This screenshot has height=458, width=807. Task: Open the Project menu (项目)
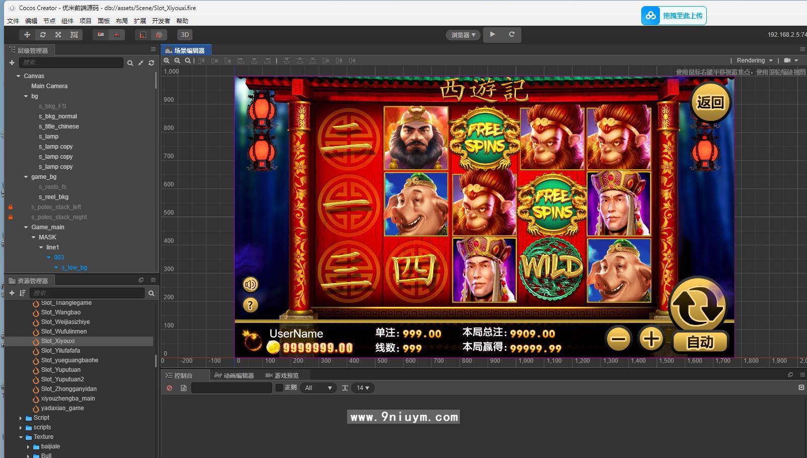[x=86, y=21]
